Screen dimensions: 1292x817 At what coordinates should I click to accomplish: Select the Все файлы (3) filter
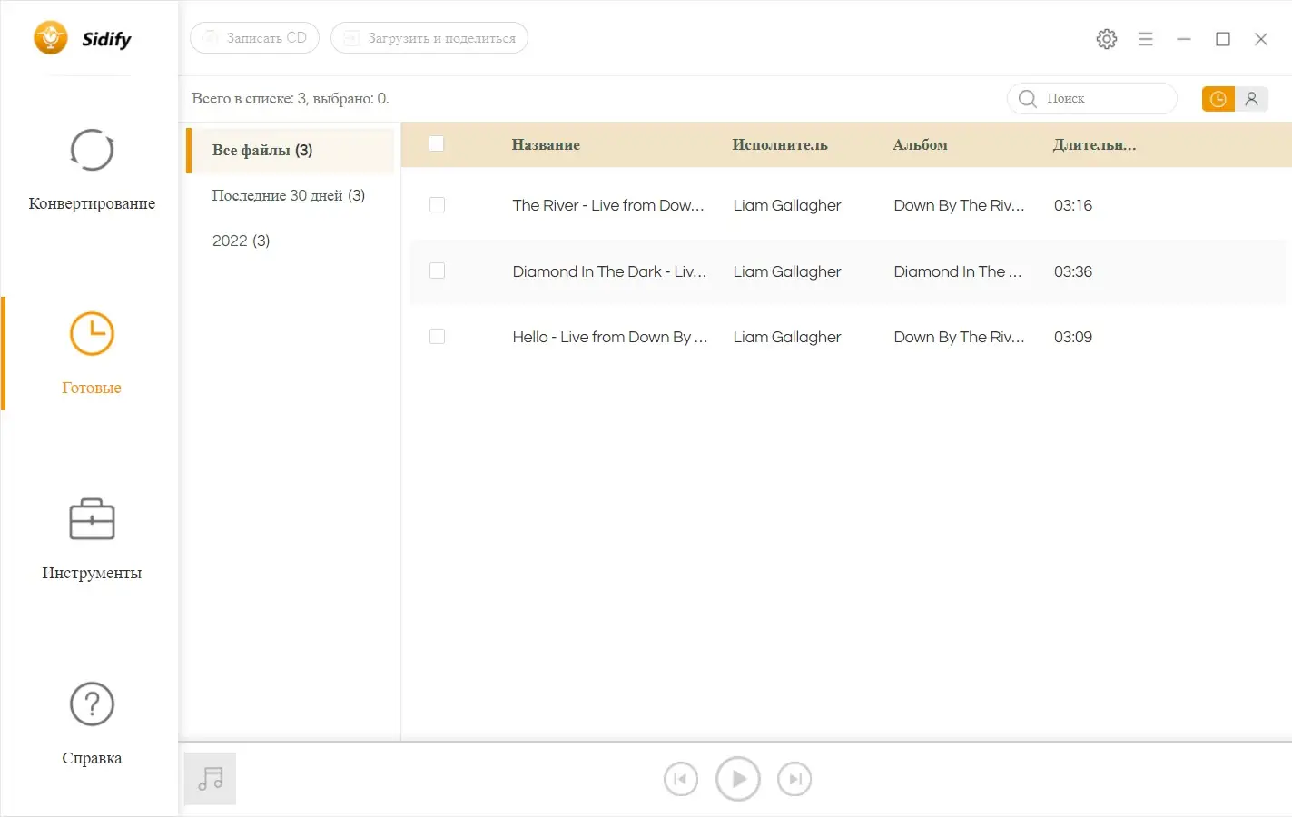(x=291, y=151)
